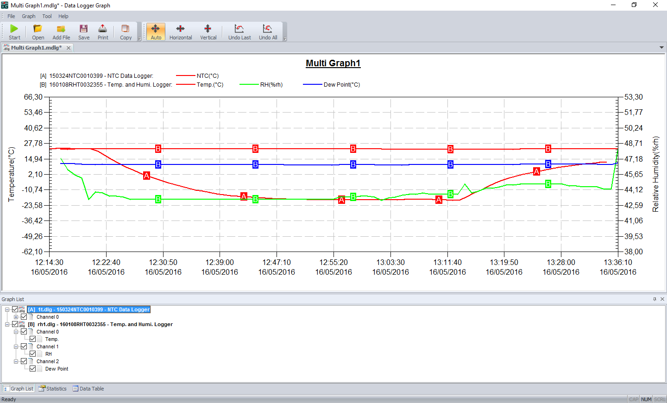Save the graph using the Save icon

click(84, 29)
